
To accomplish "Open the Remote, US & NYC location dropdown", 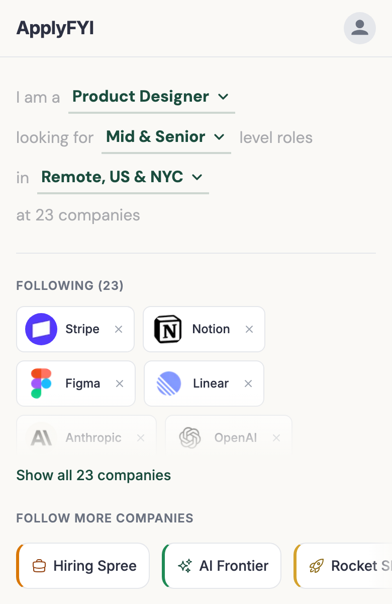I will pyautogui.click(x=123, y=177).
